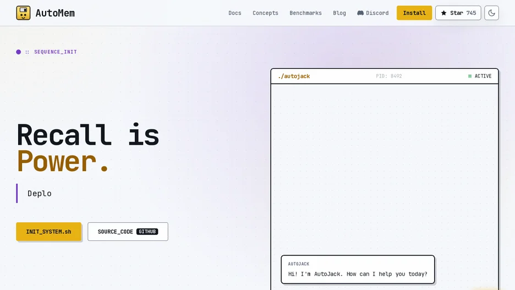The image size is (515, 290).
Task: Toggle dark mode with the moon icon
Action: (x=491, y=13)
